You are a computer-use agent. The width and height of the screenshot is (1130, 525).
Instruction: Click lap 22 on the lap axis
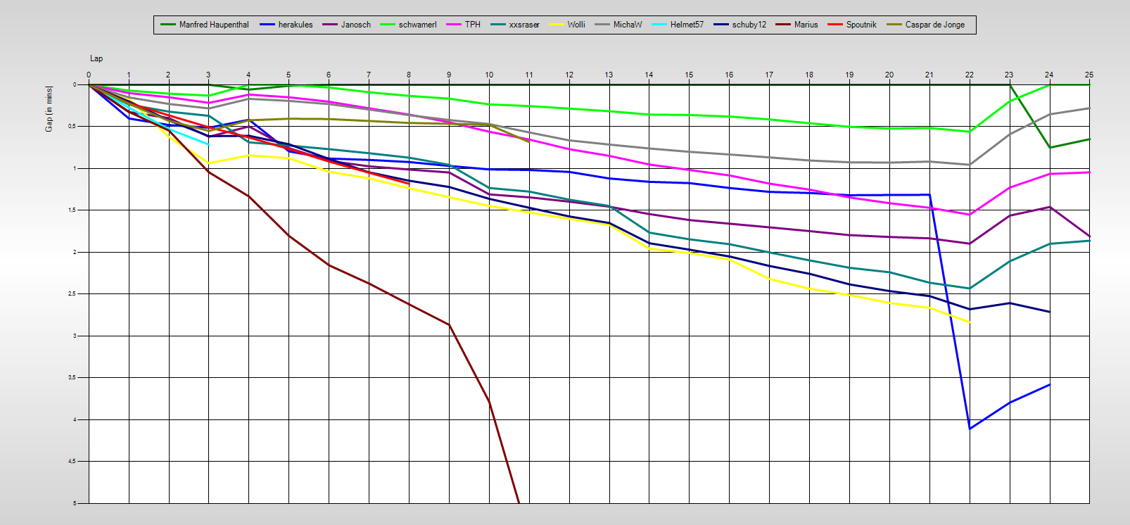pos(970,75)
